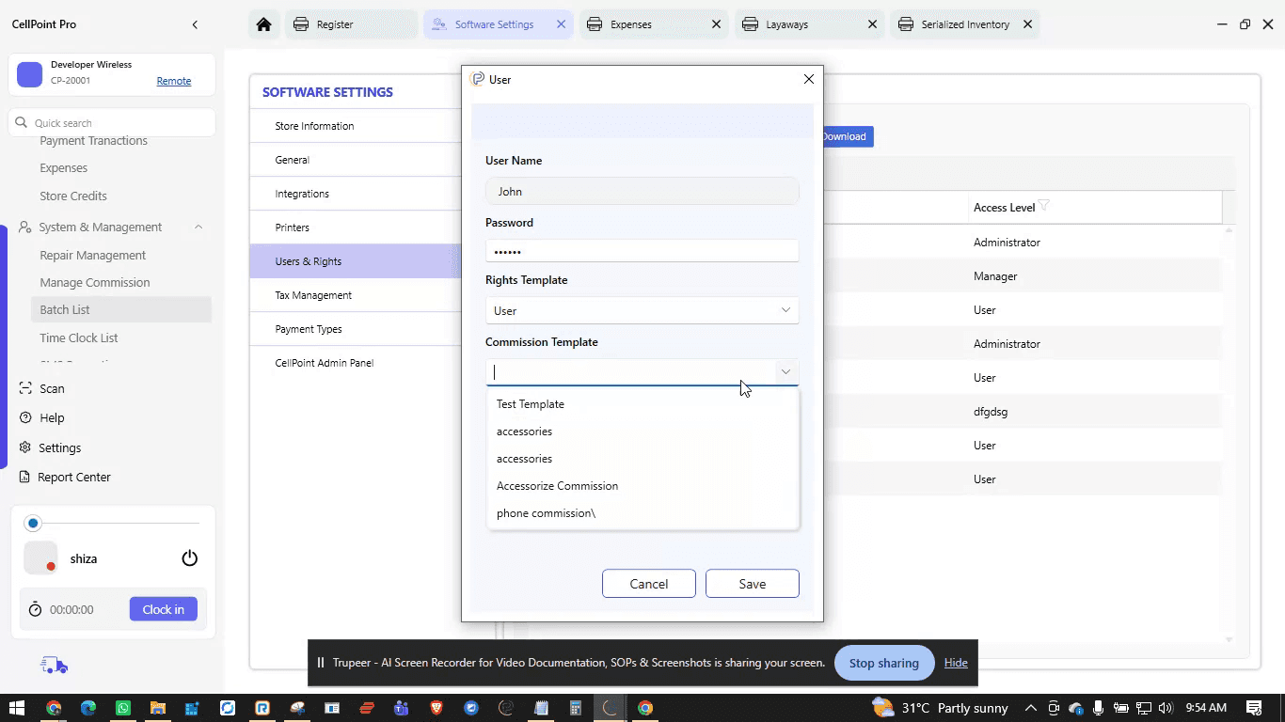Click the Scan icon in sidebar
Viewport: 1285px width, 722px height.
[x=25, y=388]
